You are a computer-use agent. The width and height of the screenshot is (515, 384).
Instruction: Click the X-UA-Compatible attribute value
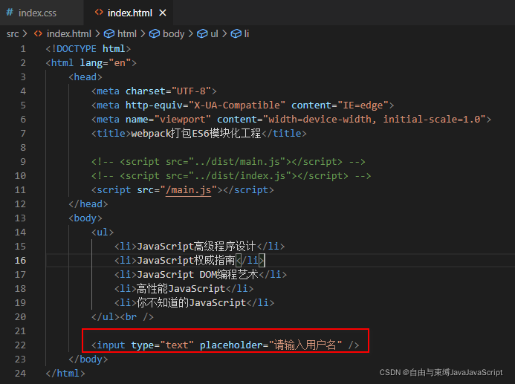click(x=237, y=105)
